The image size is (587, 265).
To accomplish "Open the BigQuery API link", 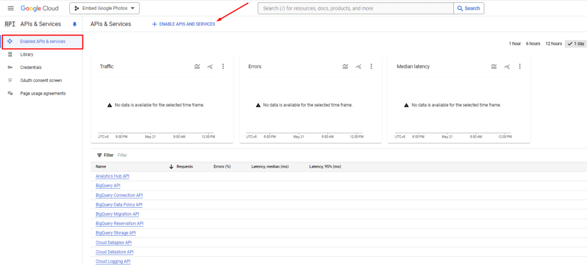I will click(108, 185).
